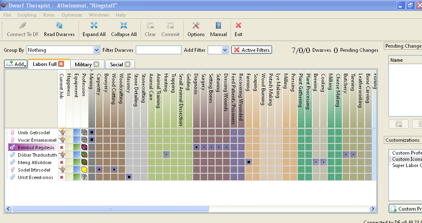422x223 pixels.
Task: Click the Commit toolbar icon
Action: (x=170, y=26)
